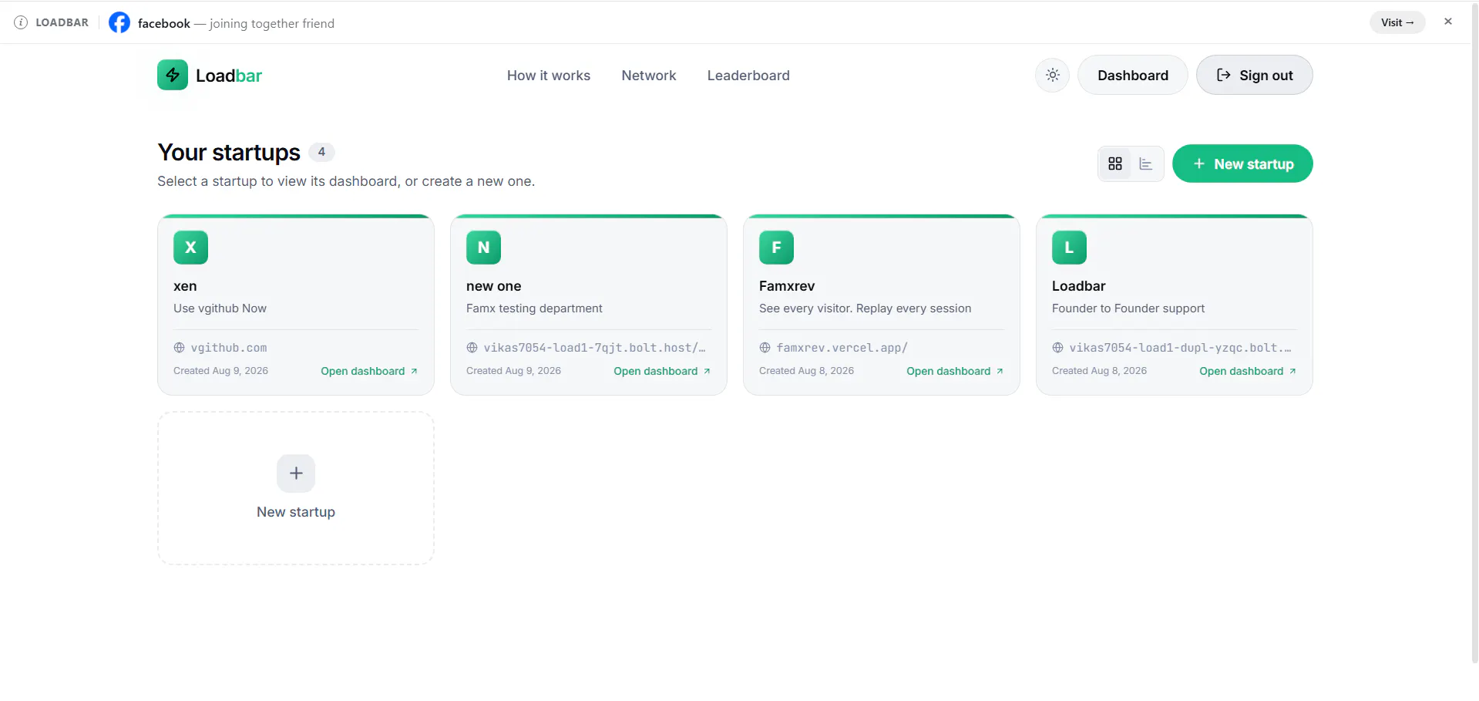Click the Sign out button
Screen dimensions: 1479x701
tap(1254, 75)
